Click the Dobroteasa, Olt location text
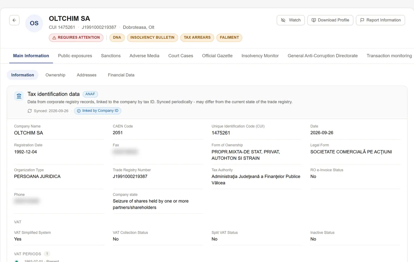 pos(139,27)
